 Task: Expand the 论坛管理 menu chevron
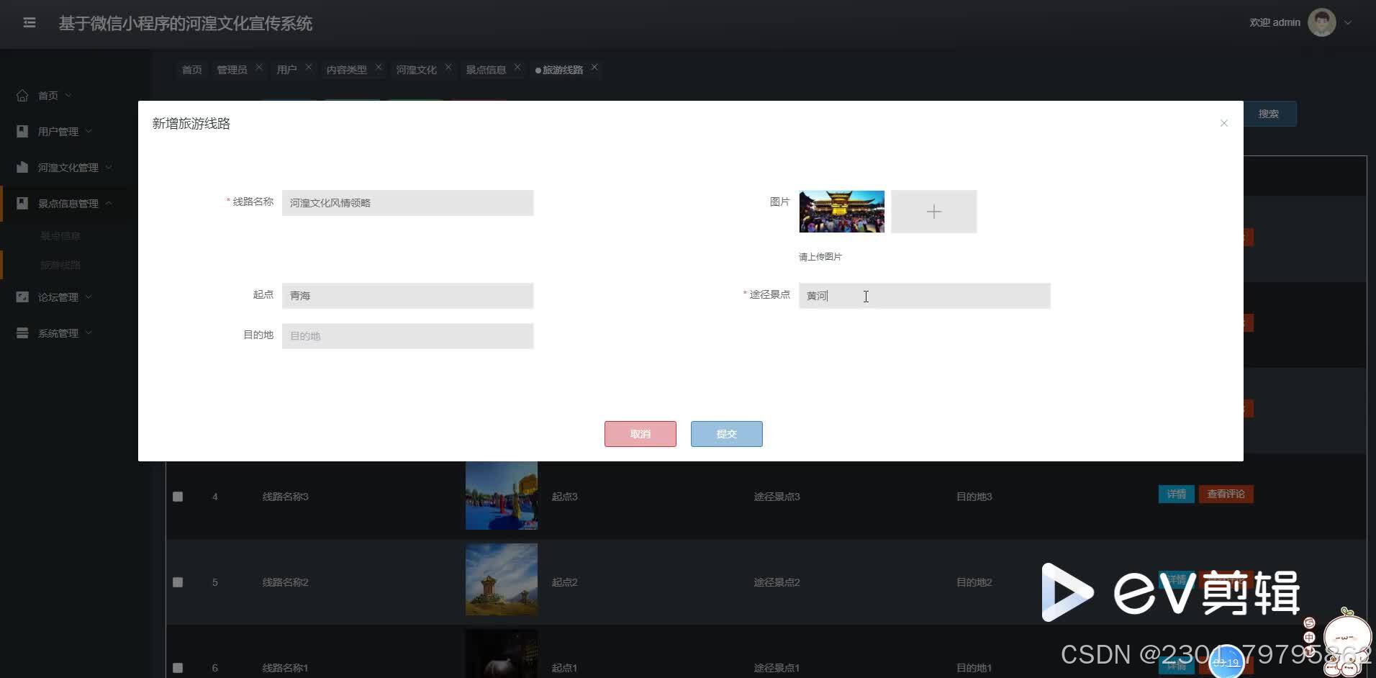click(x=89, y=297)
